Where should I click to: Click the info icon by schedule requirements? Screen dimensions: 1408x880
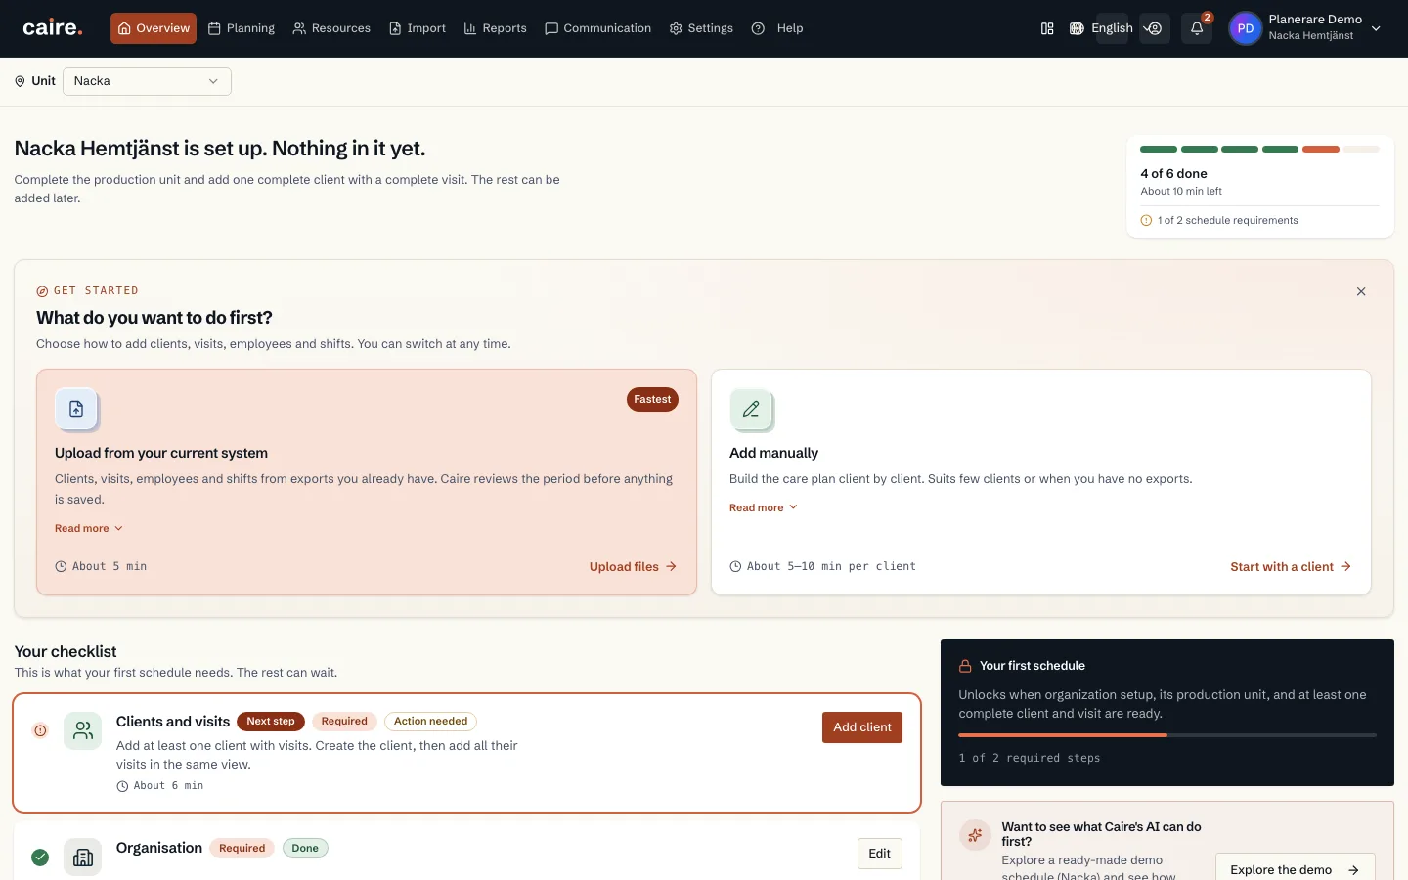click(x=1146, y=220)
